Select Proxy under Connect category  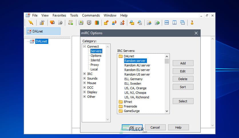coord(95,65)
